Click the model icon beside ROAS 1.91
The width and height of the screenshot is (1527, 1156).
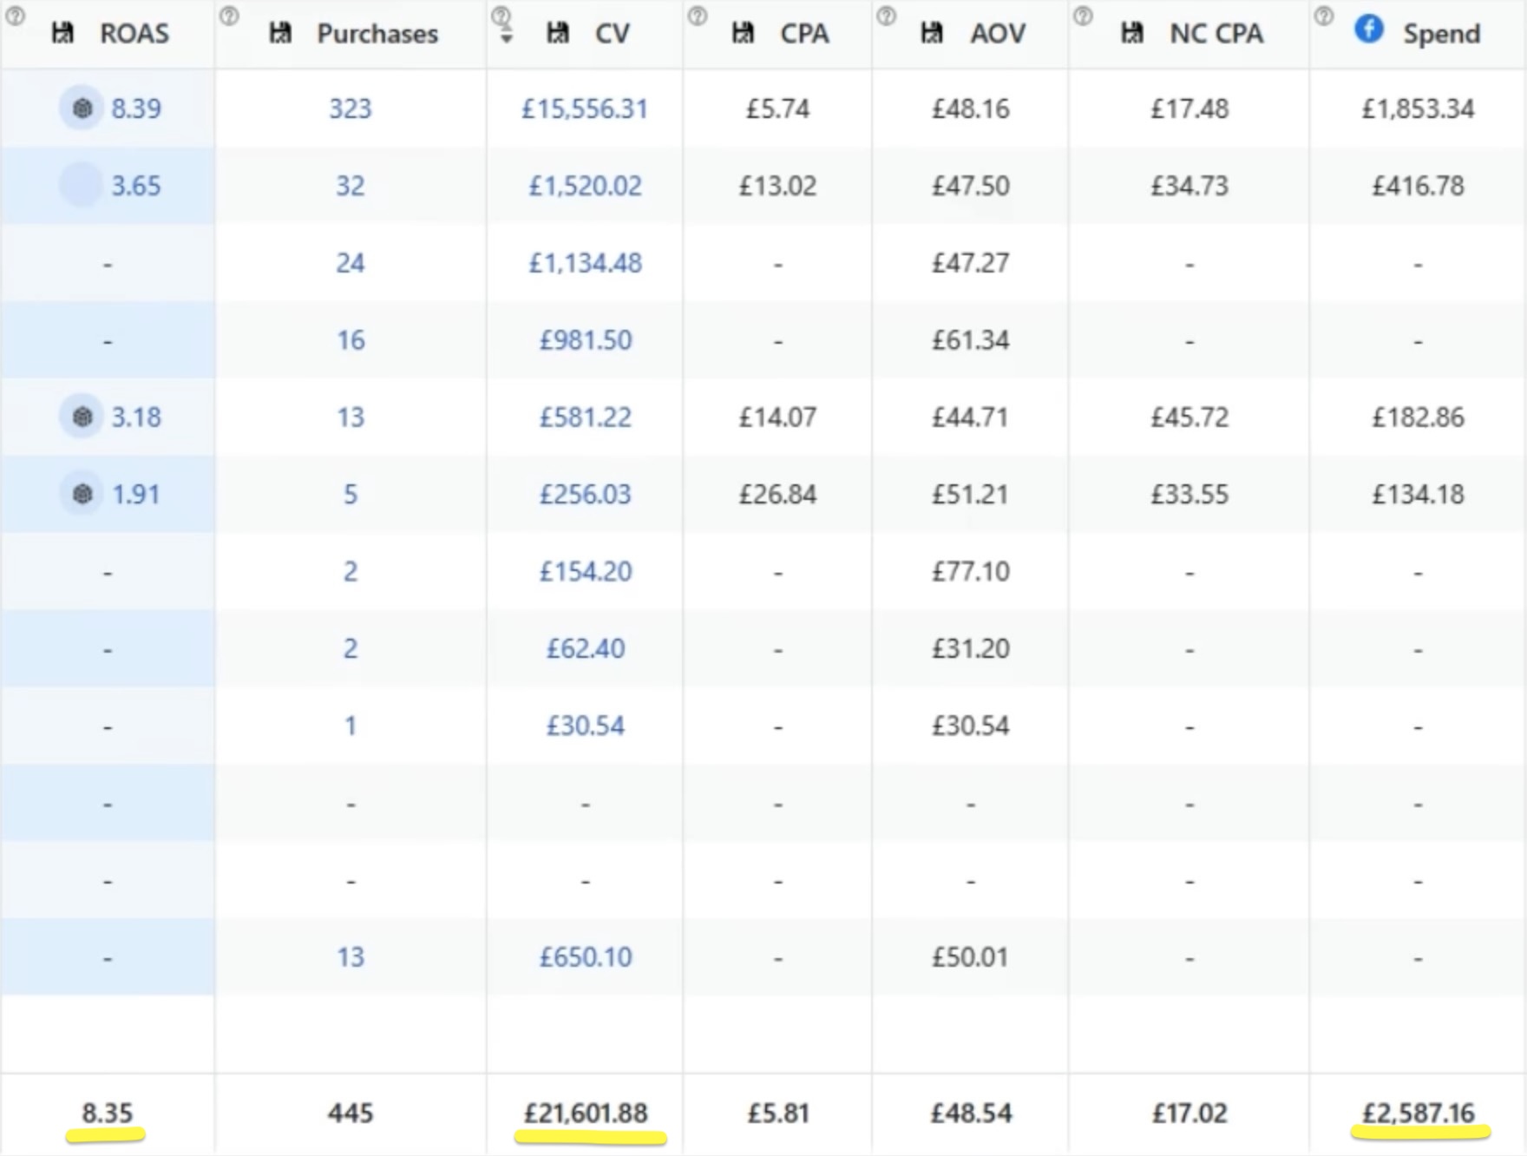[82, 494]
